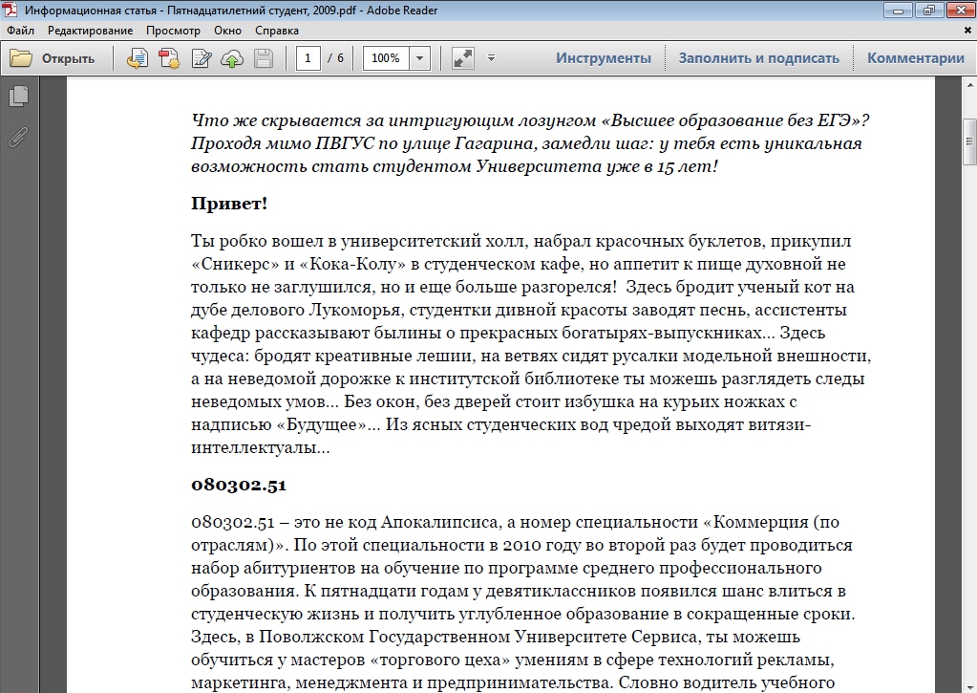The image size is (977, 693).
Task: Show attachments paperclip sidebar icon
Action: [x=19, y=137]
